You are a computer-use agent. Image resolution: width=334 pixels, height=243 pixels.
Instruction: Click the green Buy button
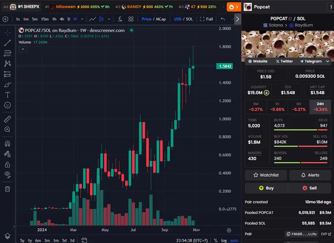click(x=266, y=188)
